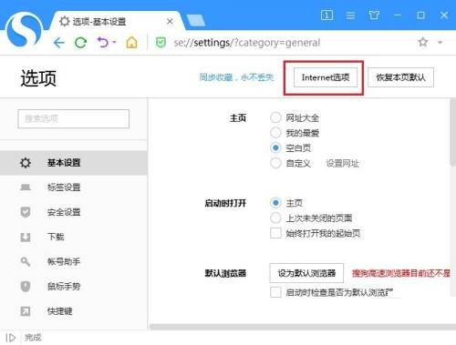Click the download icon beside 下载

[26, 237]
